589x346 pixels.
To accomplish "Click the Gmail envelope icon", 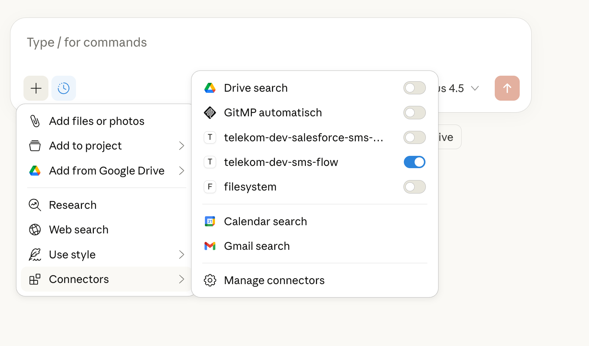I will pyautogui.click(x=210, y=246).
